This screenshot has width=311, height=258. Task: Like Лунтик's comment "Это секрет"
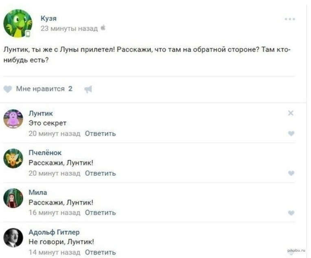click(291, 133)
